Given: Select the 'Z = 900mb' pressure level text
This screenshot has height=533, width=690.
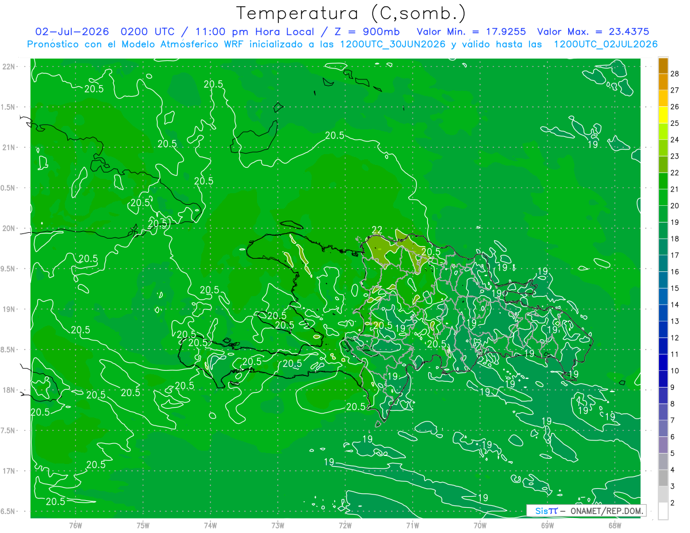Looking at the screenshot, I should point(366,32).
